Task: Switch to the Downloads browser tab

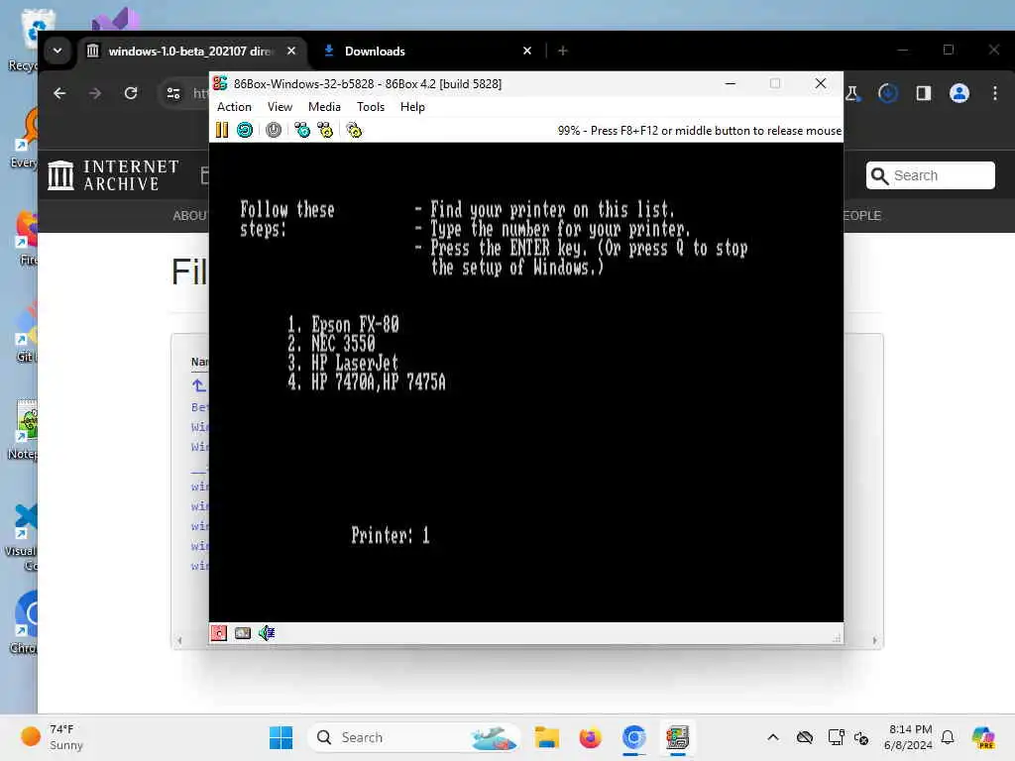Action: [427, 52]
